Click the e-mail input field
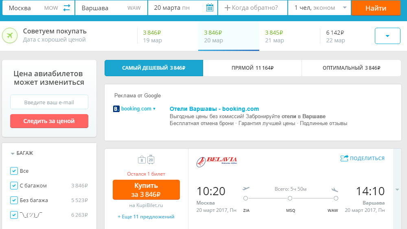This screenshot has width=407, height=229. [49, 102]
